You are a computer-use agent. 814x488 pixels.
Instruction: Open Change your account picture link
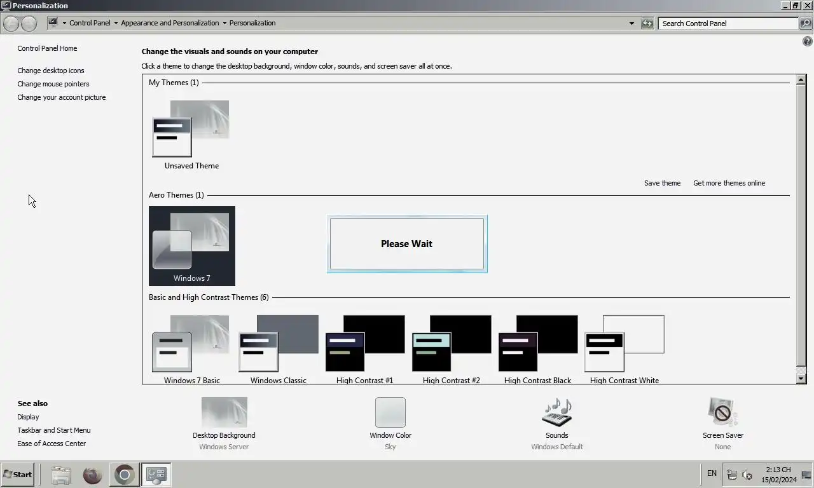coord(62,97)
